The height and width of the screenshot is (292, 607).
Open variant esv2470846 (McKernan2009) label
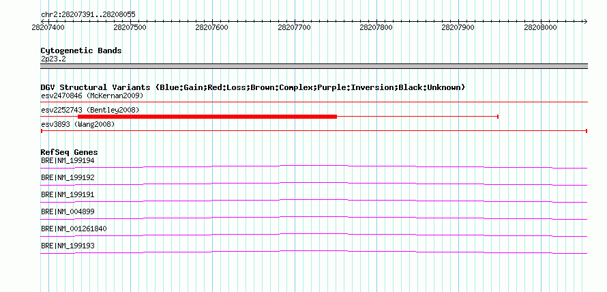[x=92, y=96]
